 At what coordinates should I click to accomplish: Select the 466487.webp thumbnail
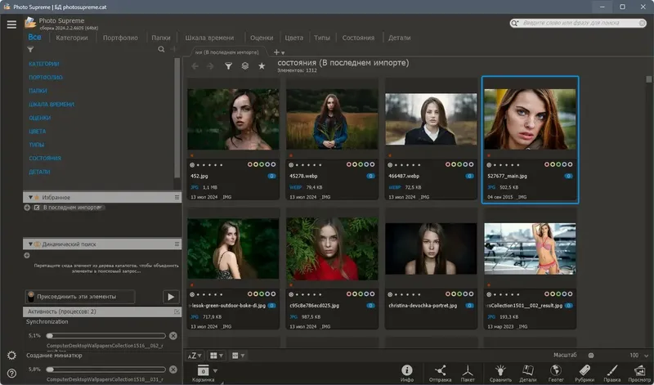point(431,119)
